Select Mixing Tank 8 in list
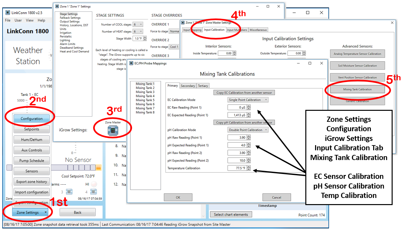Image resolution: width=403 pixels, height=231 pixels. [145, 112]
